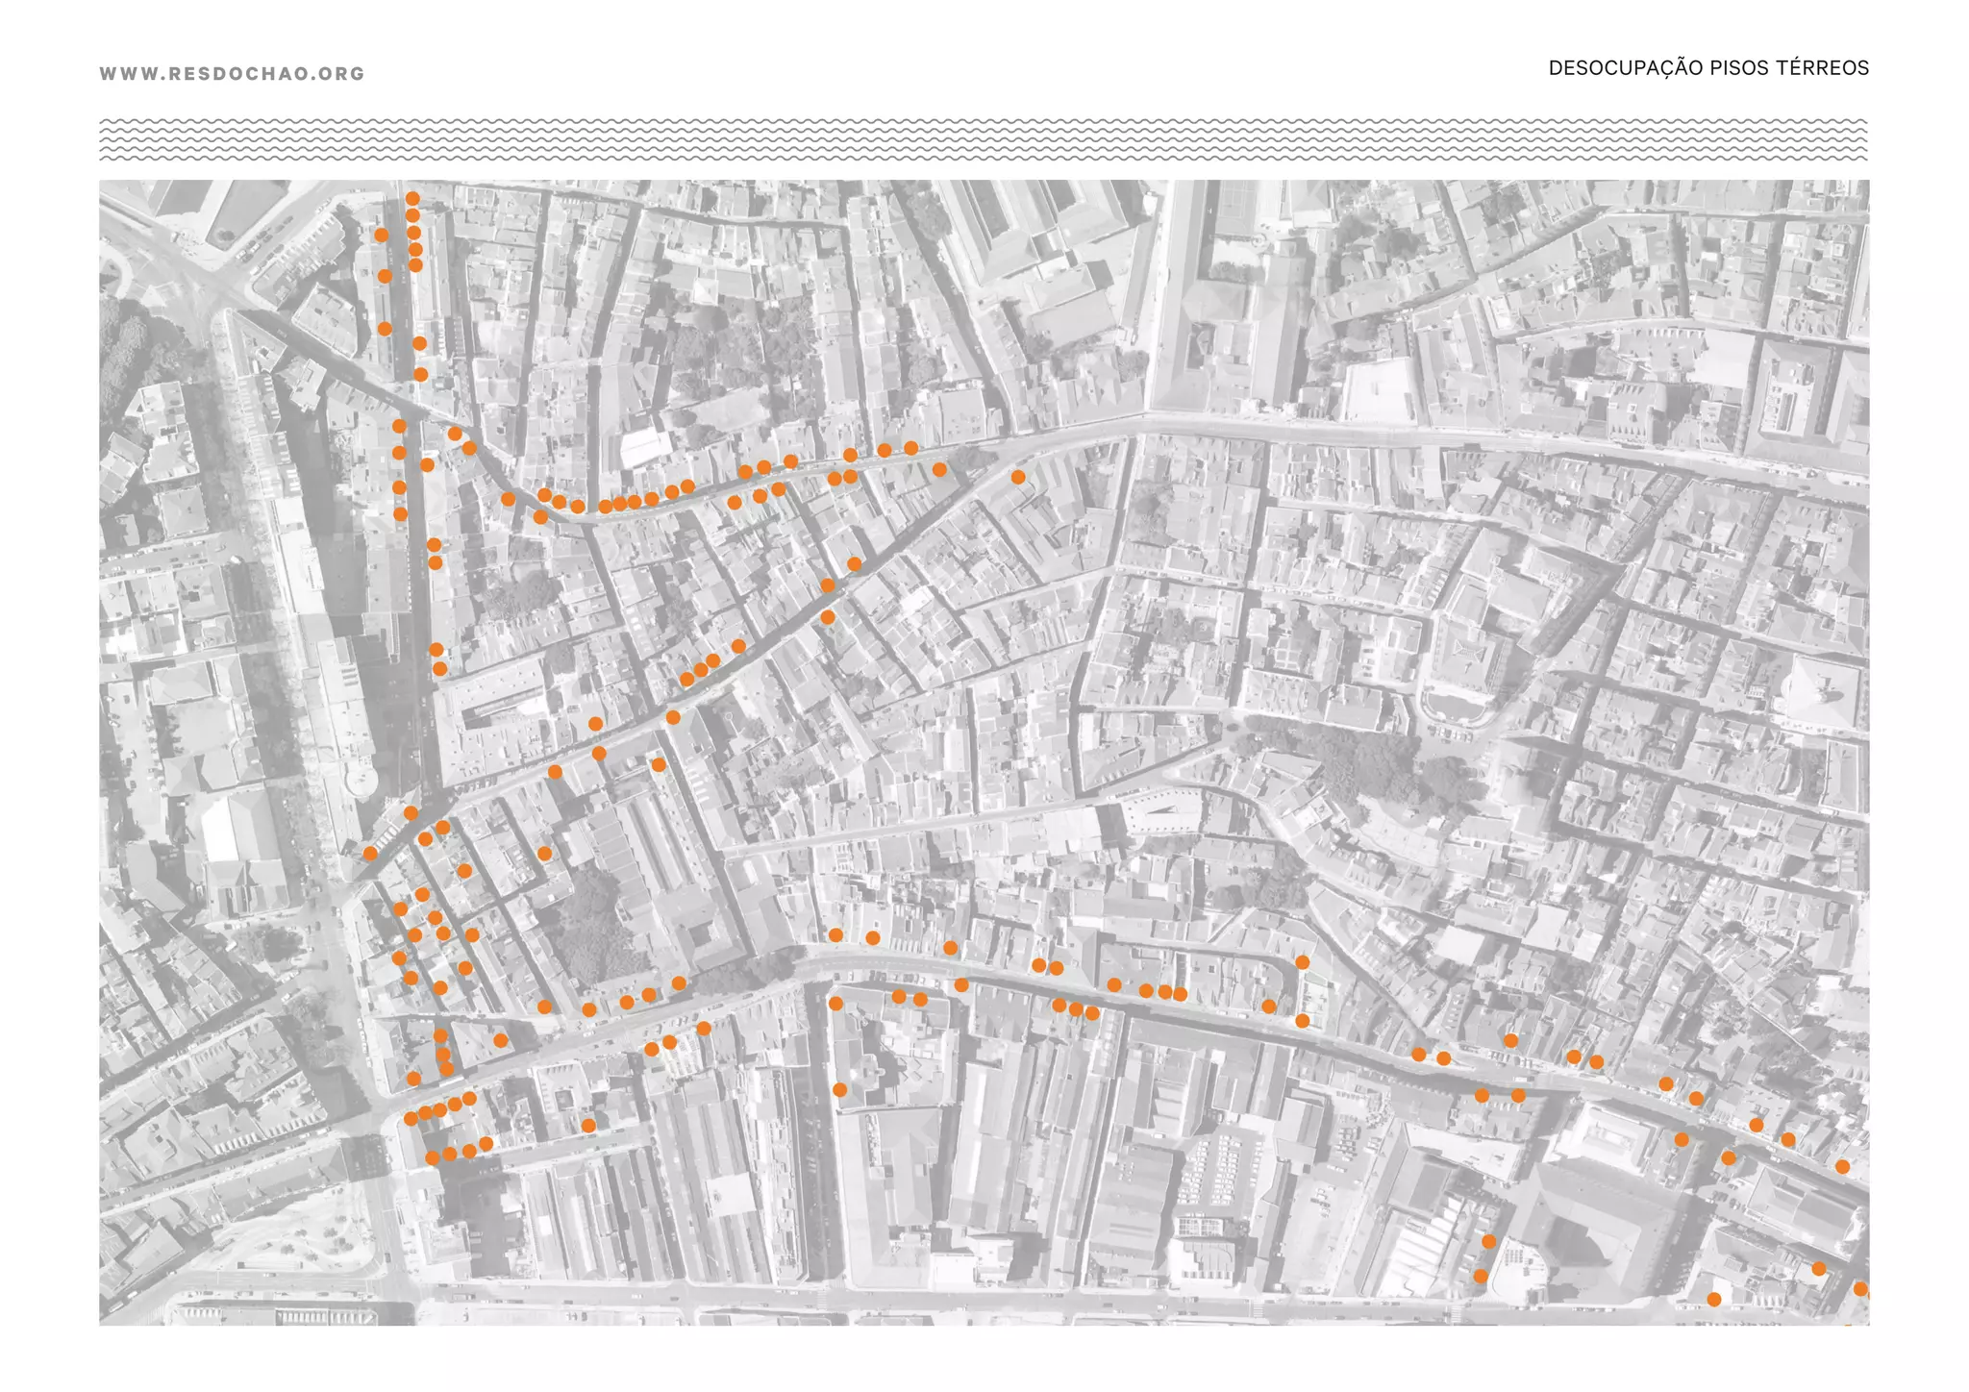This screenshot has height=1392, width=1969.
Task: Select the top orange marker on the diagonal street
Action: (x=855, y=564)
